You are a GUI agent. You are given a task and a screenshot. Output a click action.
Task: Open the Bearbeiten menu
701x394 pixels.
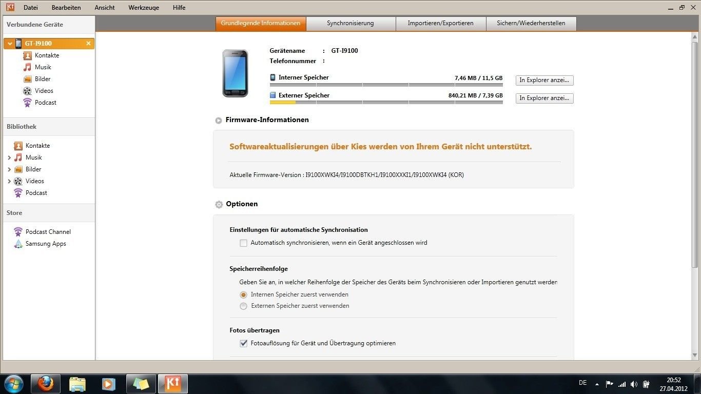coord(66,8)
